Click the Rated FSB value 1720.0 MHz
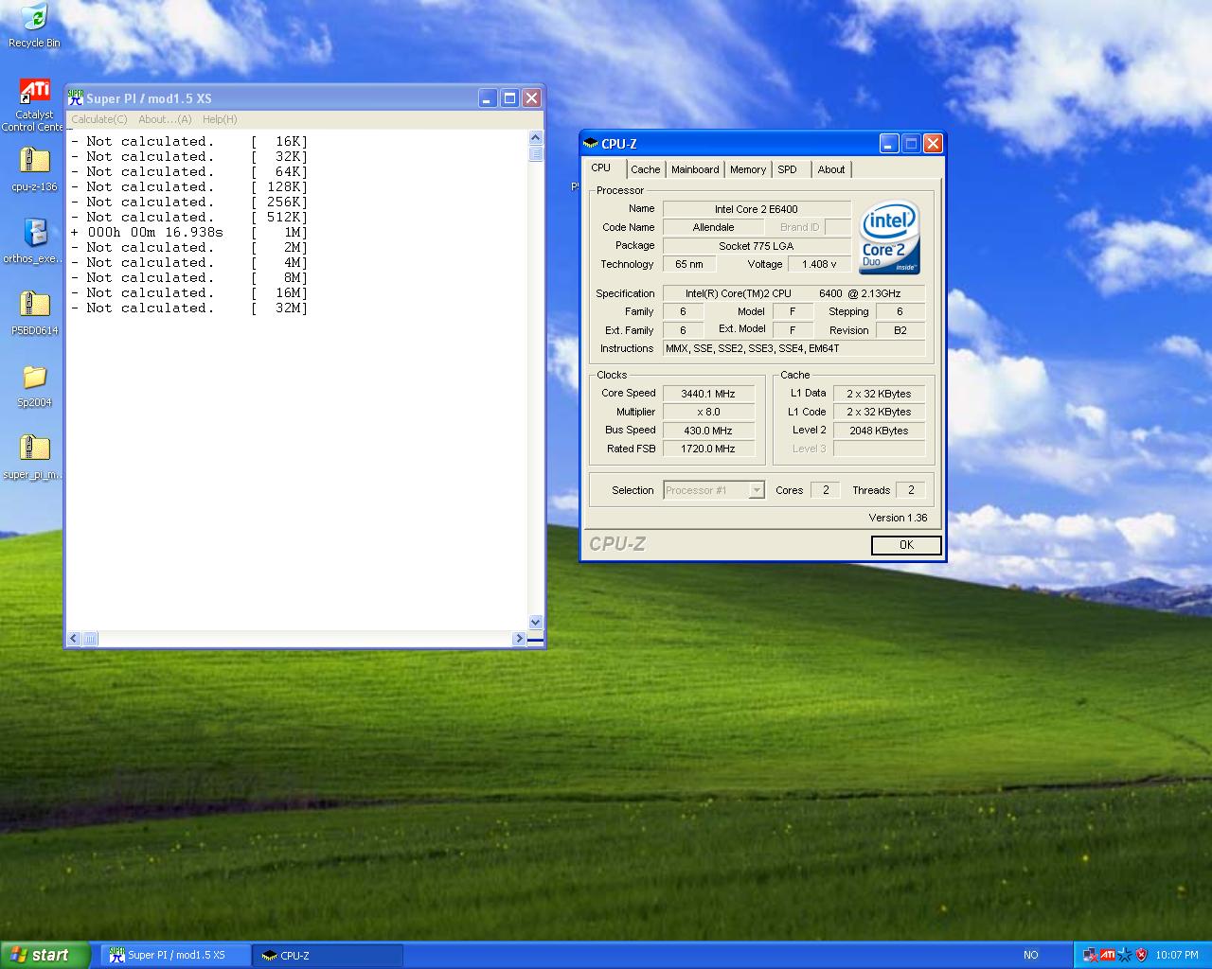 708,449
